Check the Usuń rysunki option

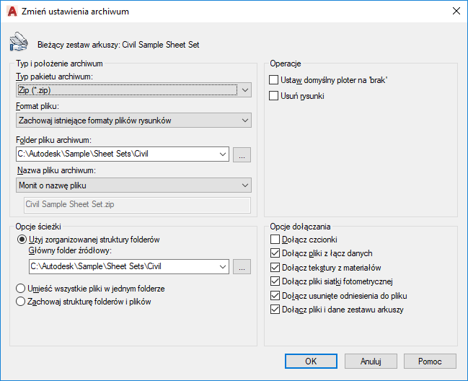pyautogui.click(x=273, y=95)
